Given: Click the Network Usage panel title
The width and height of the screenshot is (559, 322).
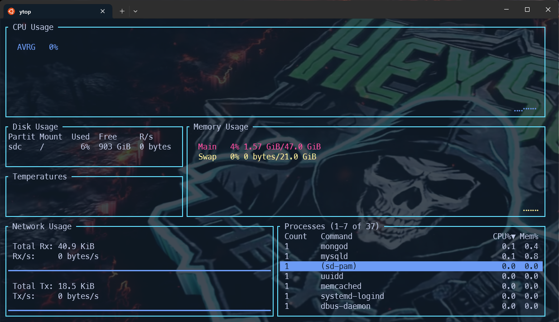Looking at the screenshot, I should coord(42,226).
